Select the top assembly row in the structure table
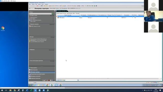The width and height of the screenshot is (163, 92). 100,16
